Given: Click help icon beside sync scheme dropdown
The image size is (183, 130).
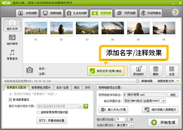Looking at the screenshot, I should (x=86, y=106).
